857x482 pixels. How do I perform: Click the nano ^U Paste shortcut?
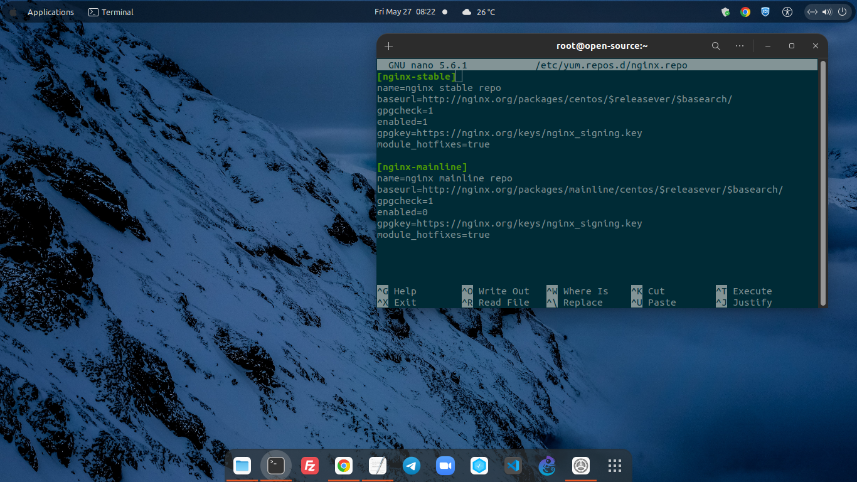pyautogui.click(x=654, y=303)
